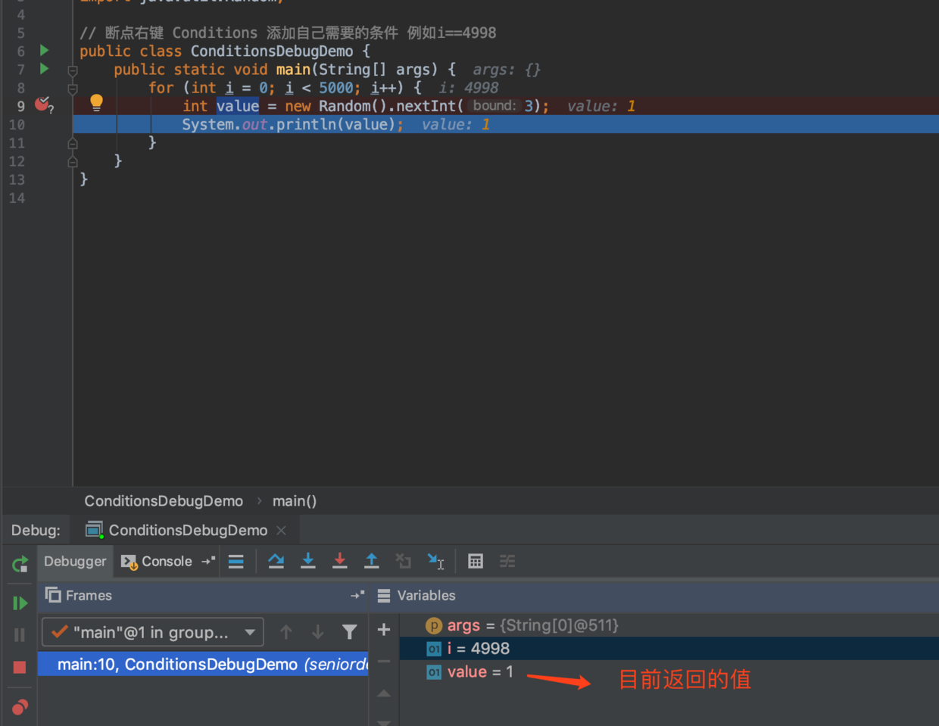Click the Variables panel header icon

coord(384,596)
